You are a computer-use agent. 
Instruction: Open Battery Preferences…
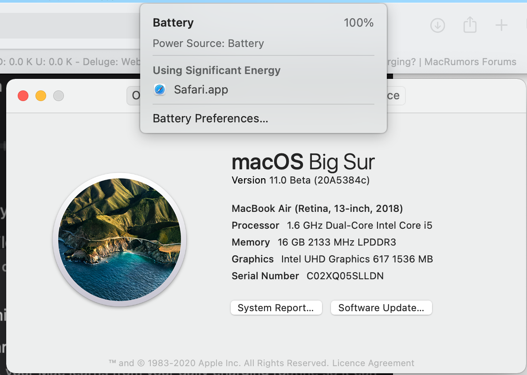(x=210, y=118)
